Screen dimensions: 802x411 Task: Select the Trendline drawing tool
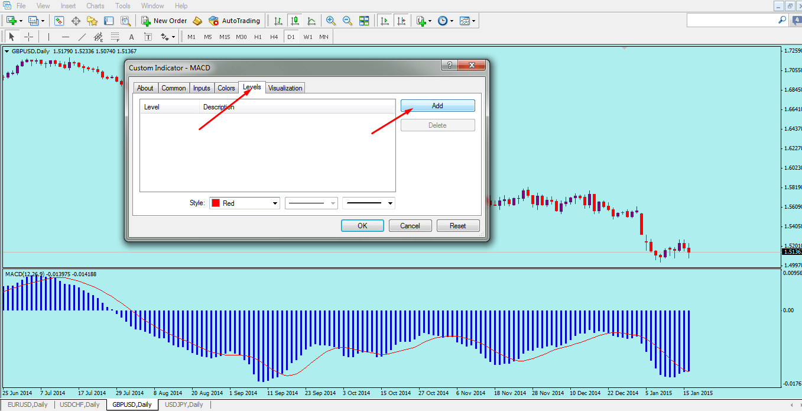(x=82, y=37)
